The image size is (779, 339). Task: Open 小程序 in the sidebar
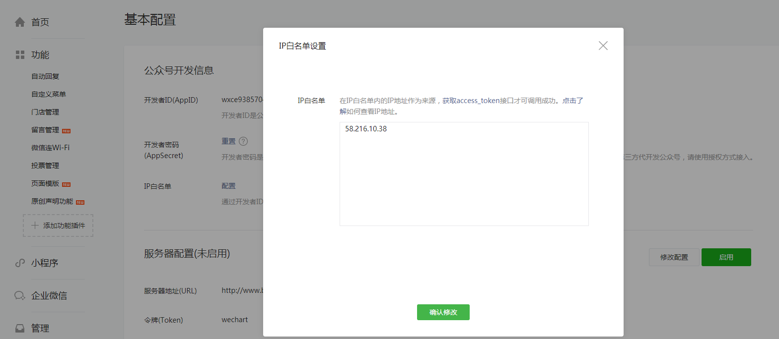pos(45,263)
